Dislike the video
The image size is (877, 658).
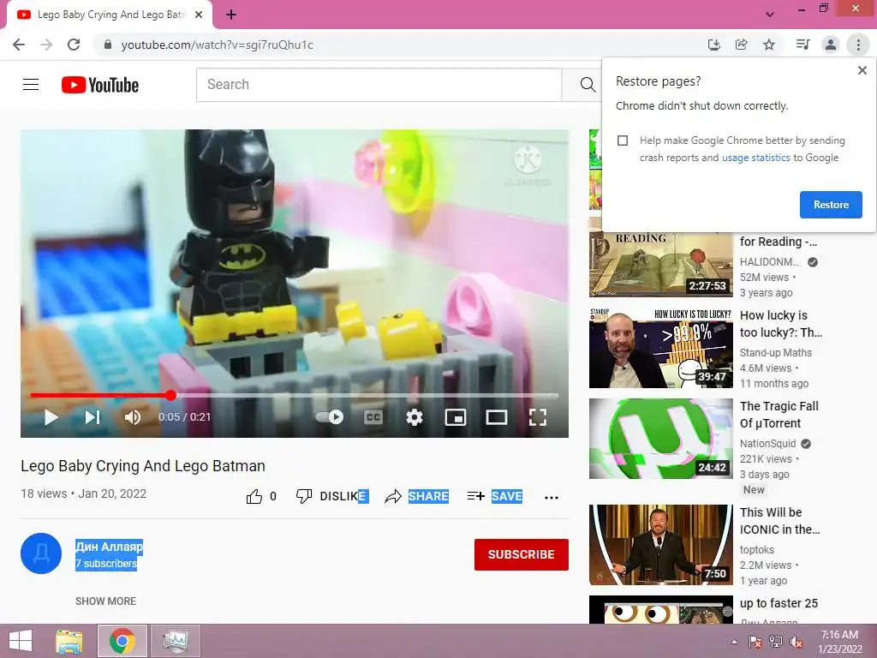tap(331, 496)
